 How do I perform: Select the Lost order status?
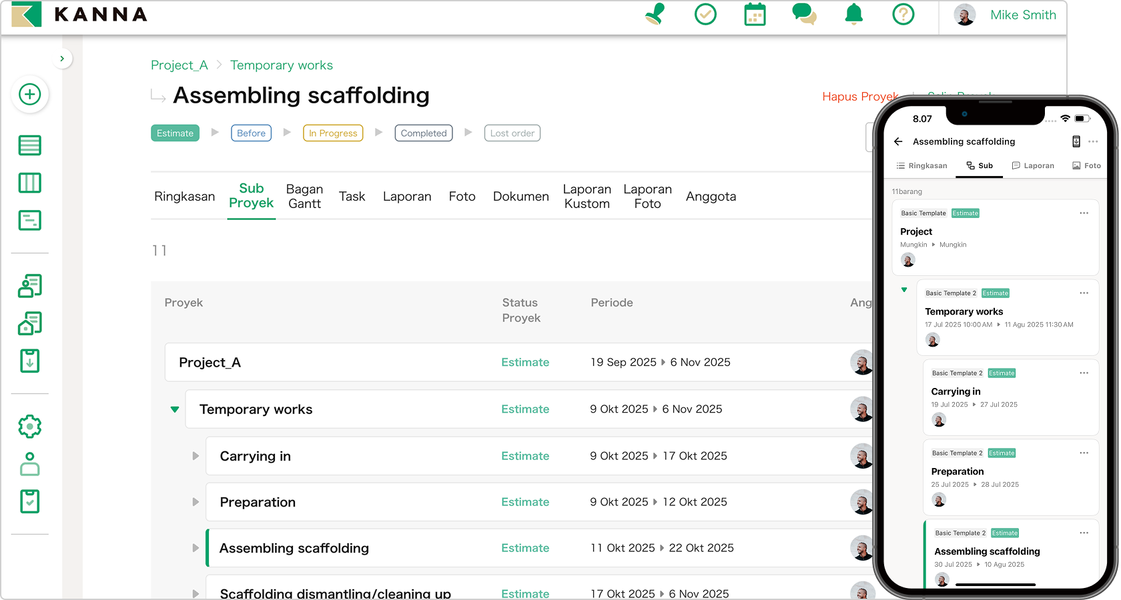[512, 133]
